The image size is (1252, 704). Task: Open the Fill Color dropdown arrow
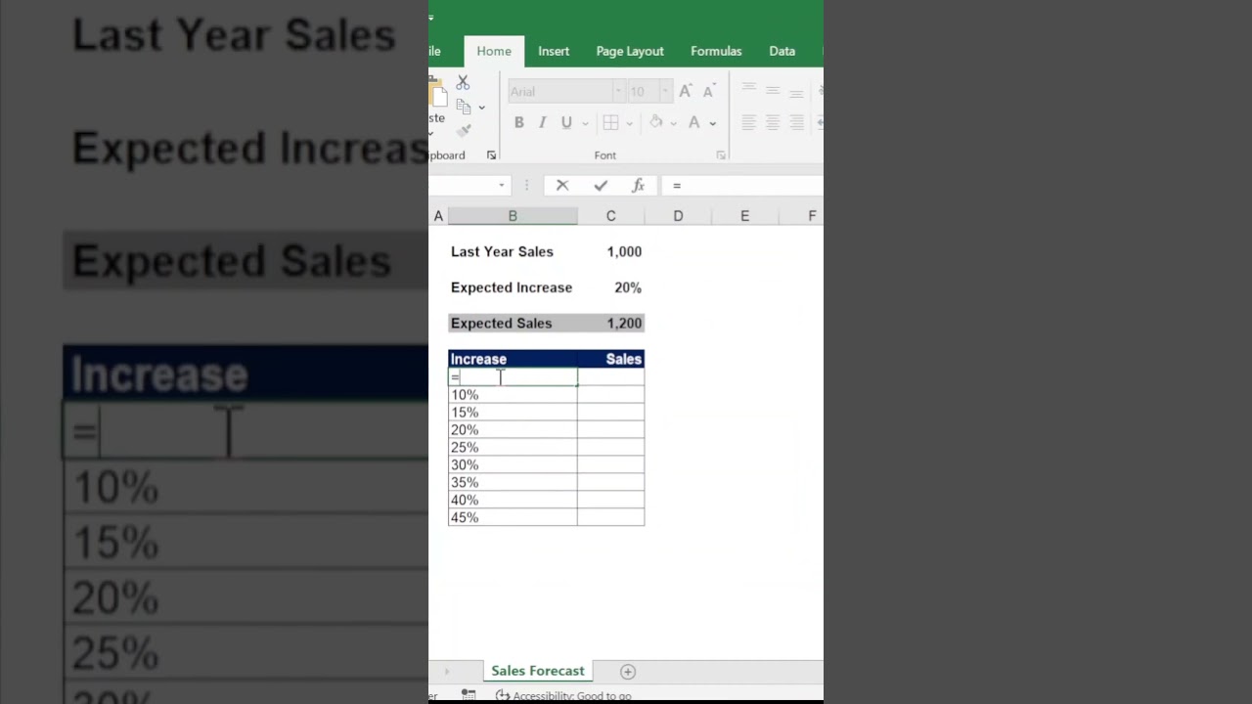point(673,123)
